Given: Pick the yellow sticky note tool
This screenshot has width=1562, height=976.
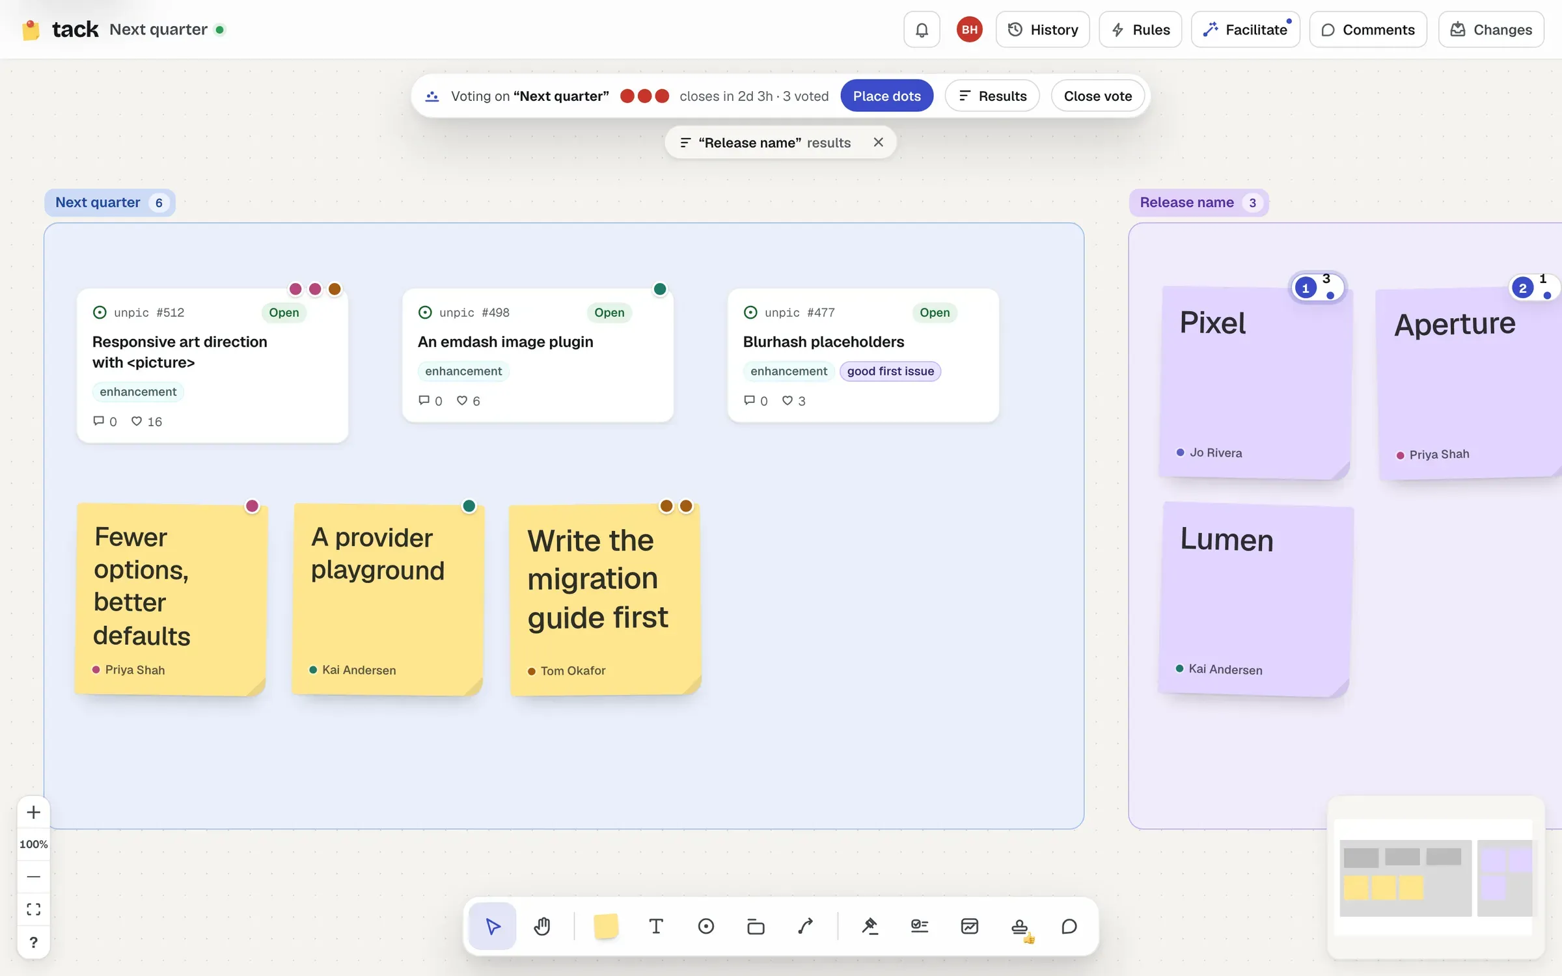Looking at the screenshot, I should pyautogui.click(x=606, y=926).
